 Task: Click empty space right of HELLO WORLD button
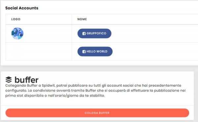coord(155,52)
